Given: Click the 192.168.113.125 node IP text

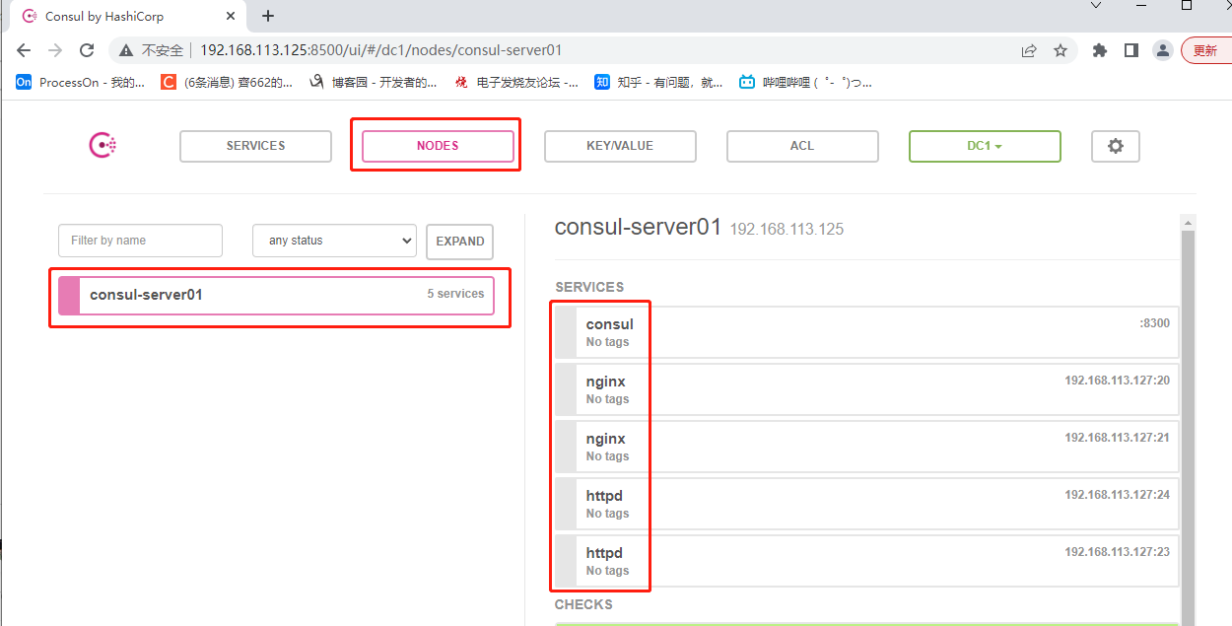Looking at the screenshot, I should tap(787, 229).
